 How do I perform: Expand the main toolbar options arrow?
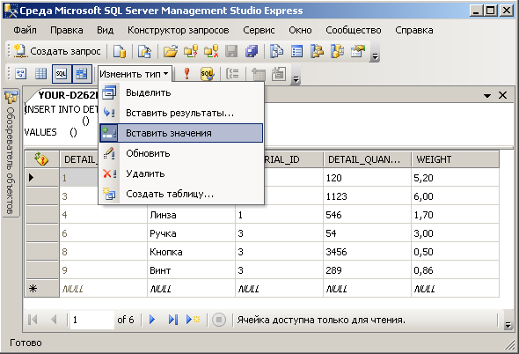point(375,56)
